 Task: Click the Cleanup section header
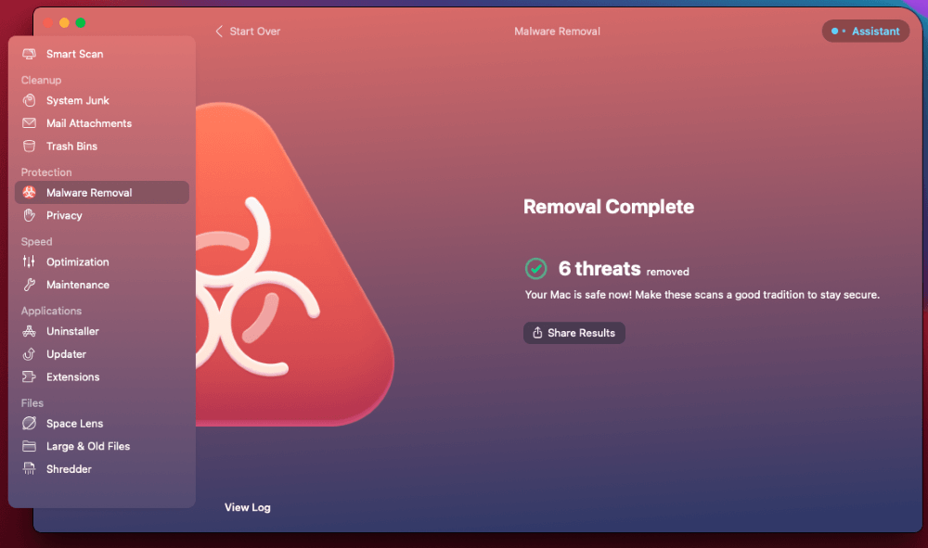pos(41,80)
